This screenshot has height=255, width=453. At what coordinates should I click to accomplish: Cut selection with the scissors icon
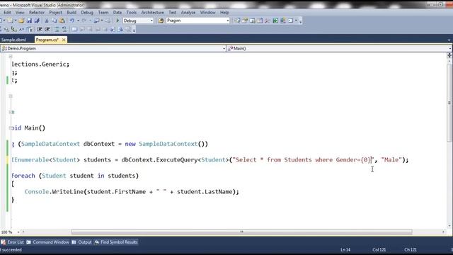[x=47, y=21]
